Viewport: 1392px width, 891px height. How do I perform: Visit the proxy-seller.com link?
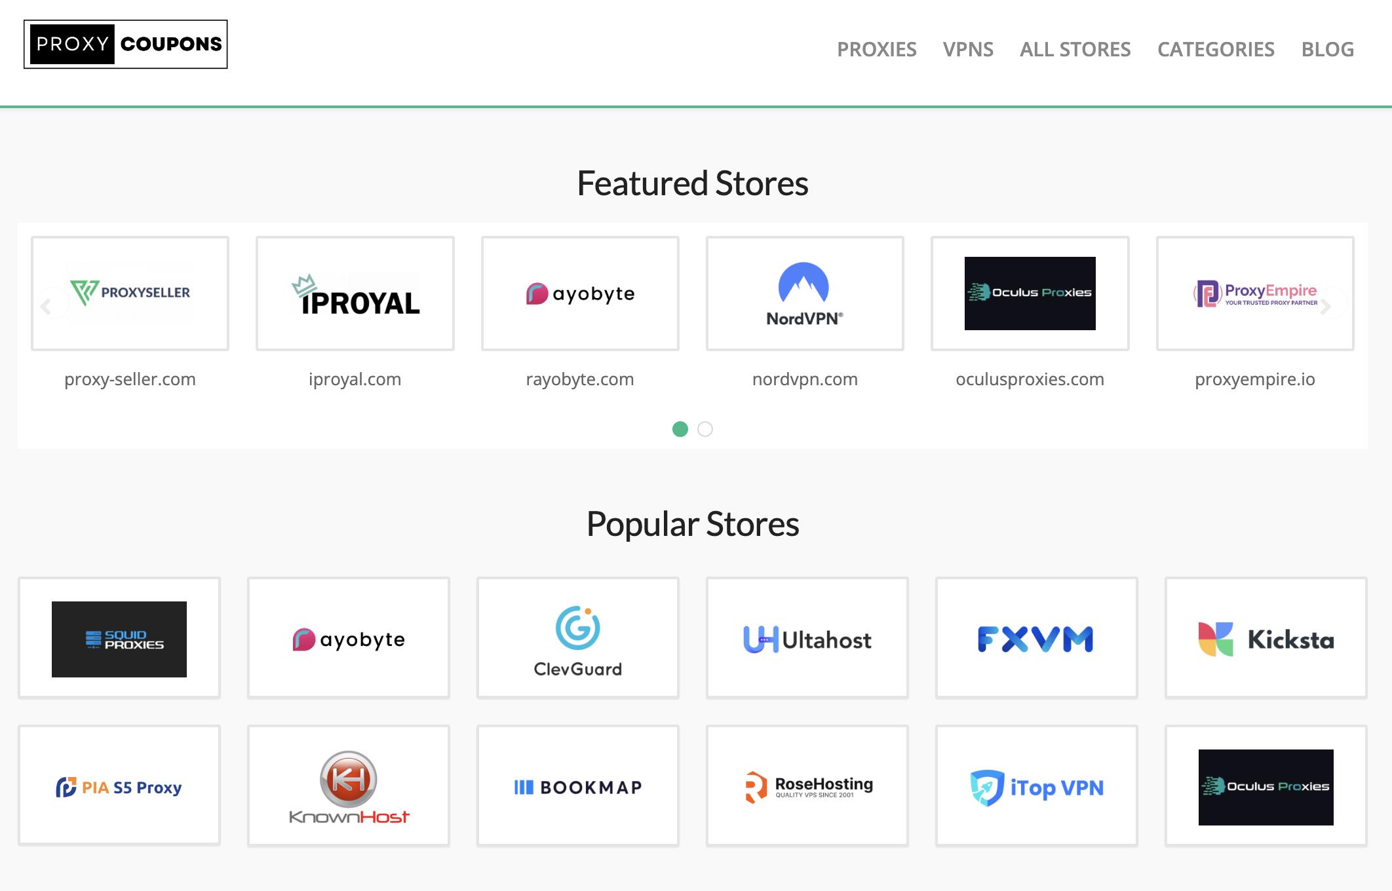130,379
